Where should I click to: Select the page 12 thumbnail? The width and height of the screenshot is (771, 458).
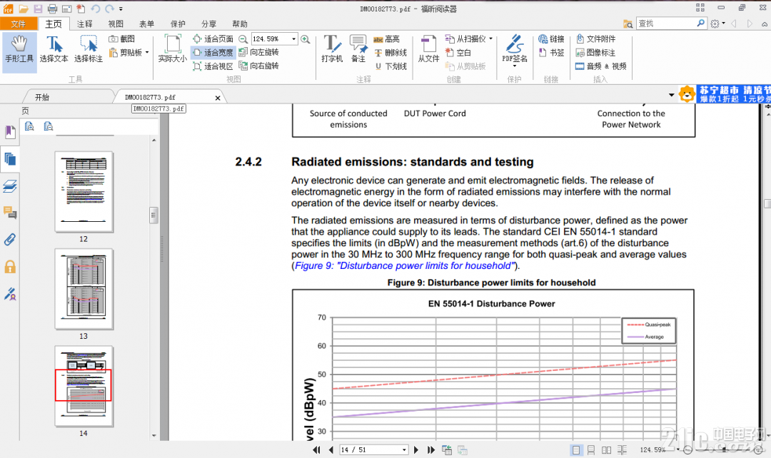pos(84,192)
